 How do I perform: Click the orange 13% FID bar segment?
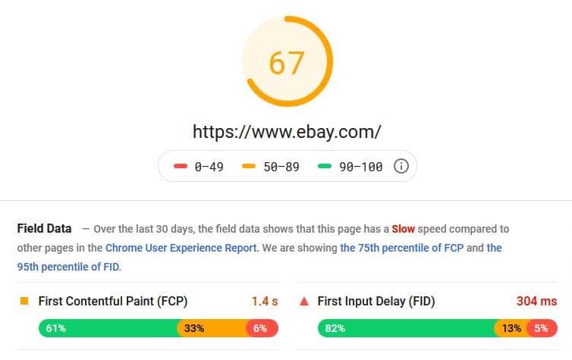click(x=511, y=328)
